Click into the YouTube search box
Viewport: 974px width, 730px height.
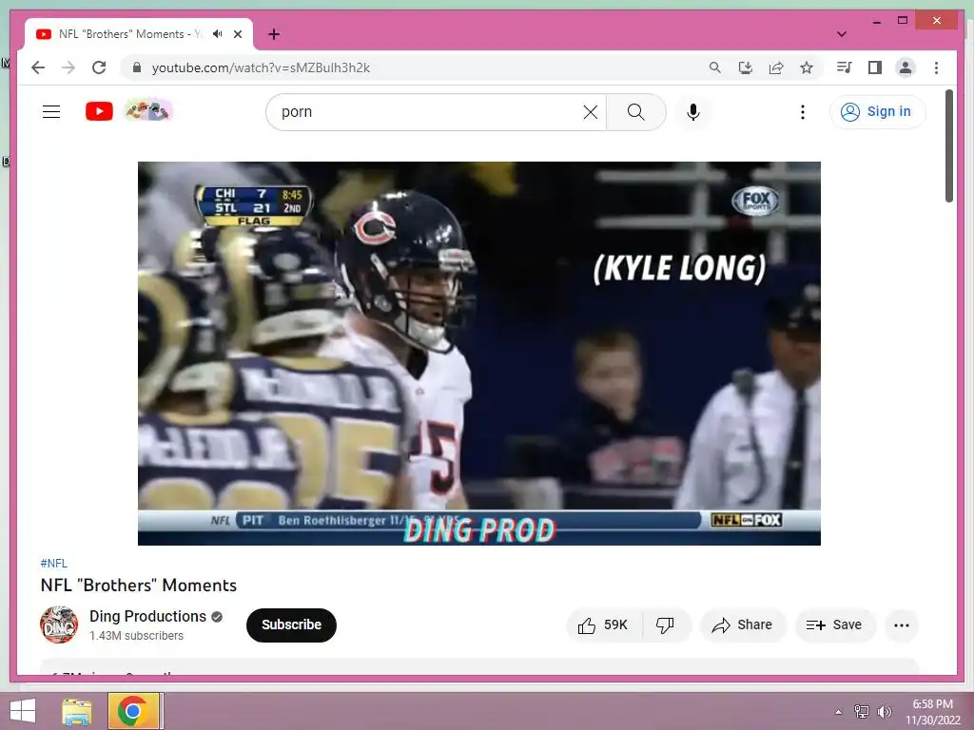tap(429, 112)
